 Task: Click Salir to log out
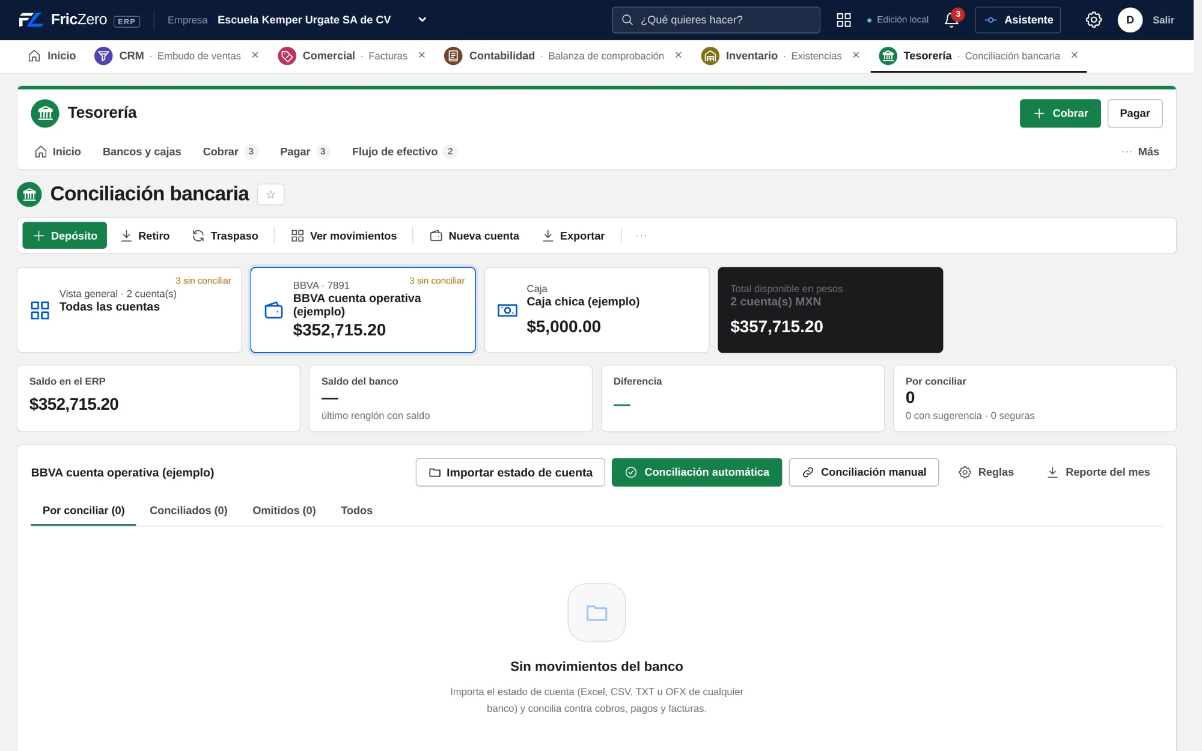tap(1163, 20)
